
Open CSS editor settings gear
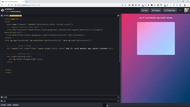click(2, 97)
